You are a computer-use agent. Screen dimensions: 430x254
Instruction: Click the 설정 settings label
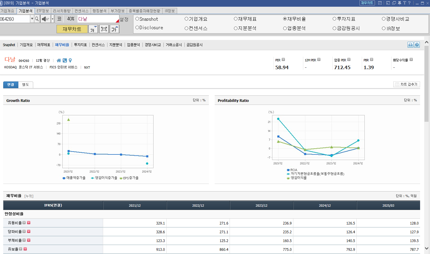pyautogui.click(x=124, y=19)
